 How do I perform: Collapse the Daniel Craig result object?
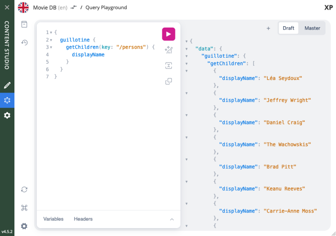pos(186,115)
